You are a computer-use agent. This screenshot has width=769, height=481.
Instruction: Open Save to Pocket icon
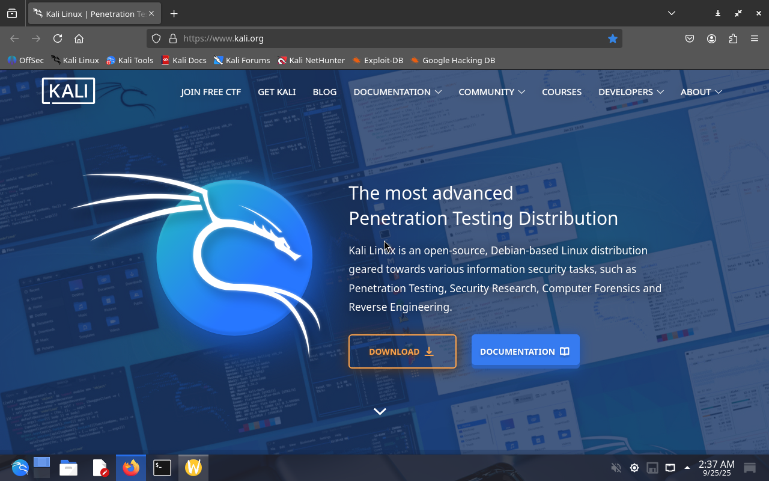click(690, 38)
